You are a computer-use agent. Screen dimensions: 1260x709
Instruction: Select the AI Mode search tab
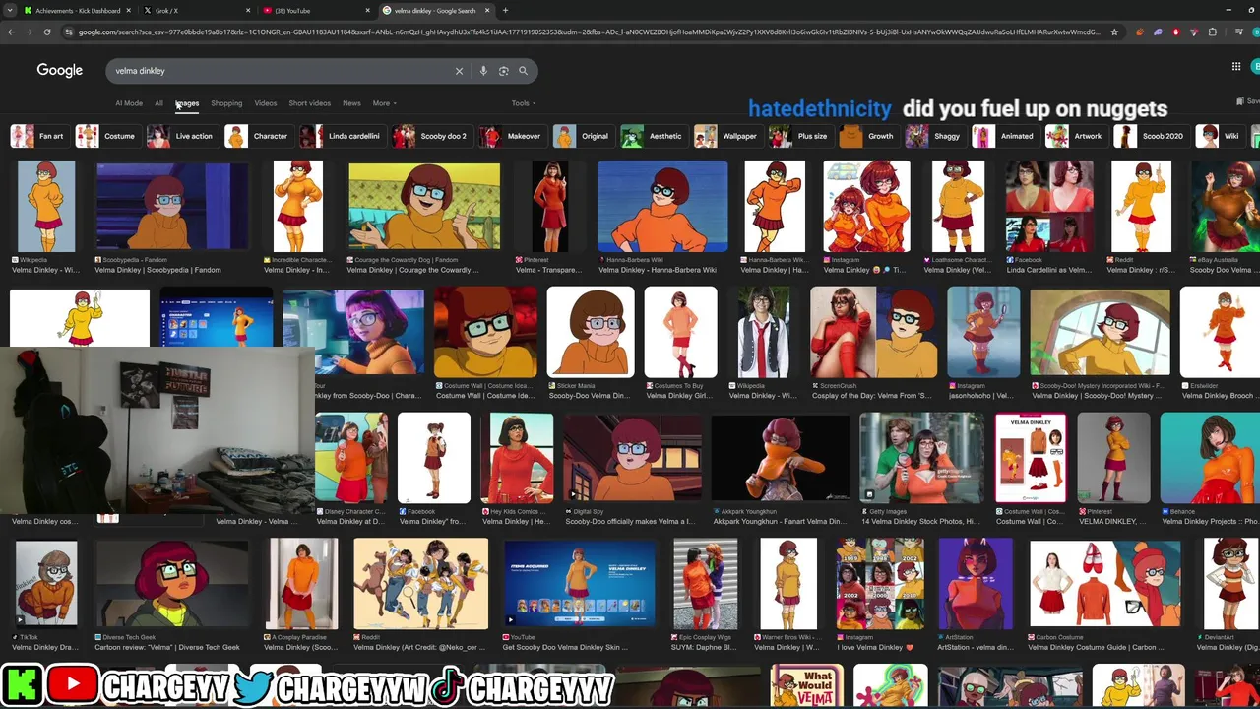(x=129, y=103)
